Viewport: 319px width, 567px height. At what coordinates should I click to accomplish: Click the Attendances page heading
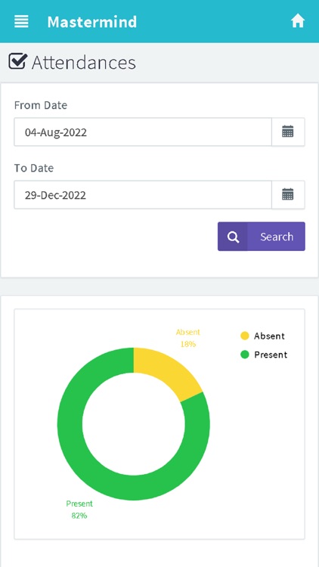pos(84,62)
